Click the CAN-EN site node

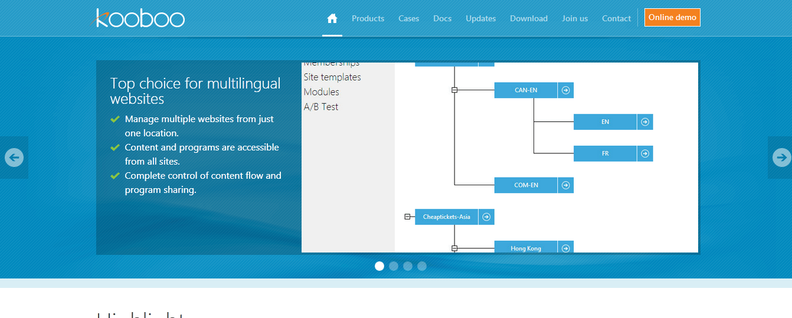point(525,90)
